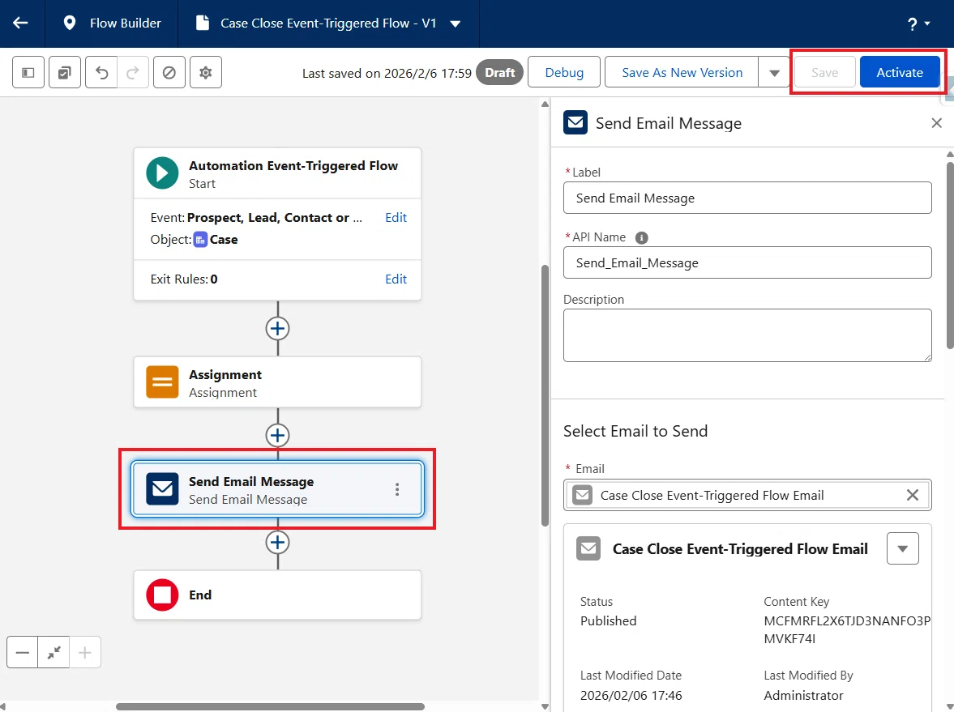Screen dimensions: 954x712
Task: Click the Email lookup combobox
Action: (747, 495)
